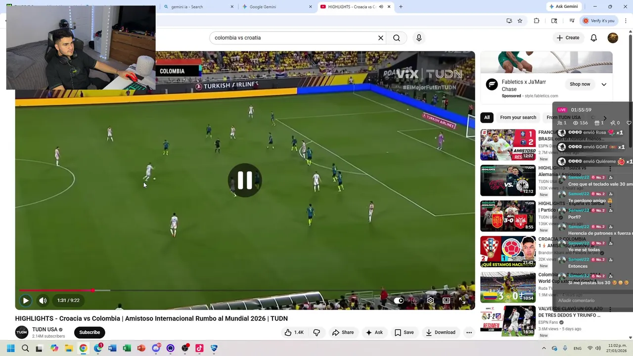Viewport: 633px width, 356px height.
Task: Open the Create menu button
Action: [568, 38]
